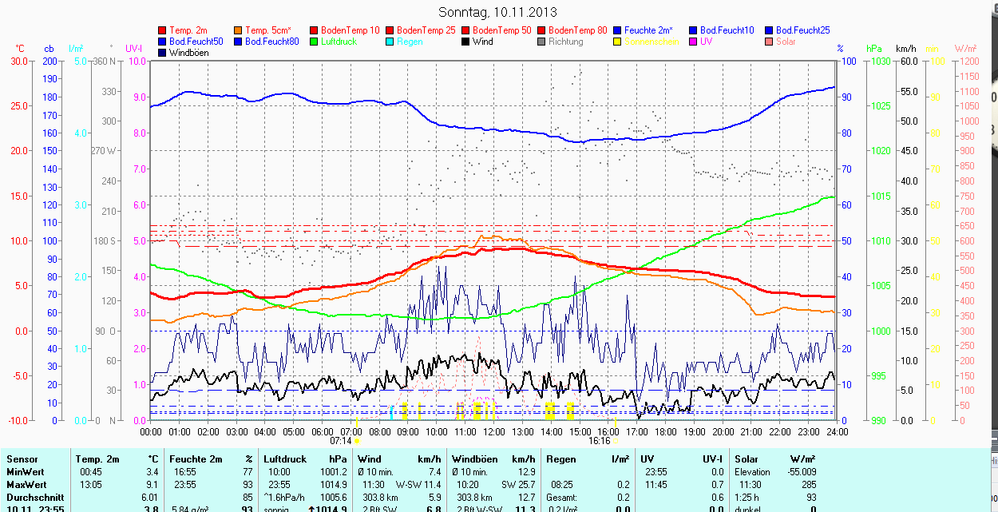
Task: Click the 12:00 time axis label
Action: pyautogui.click(x=494, y=431)
